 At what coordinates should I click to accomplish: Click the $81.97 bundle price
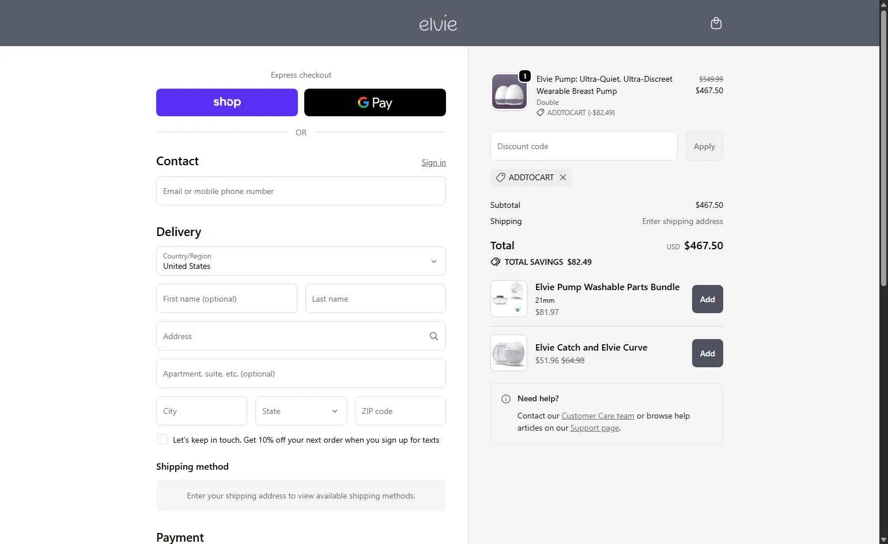[x=547, y=312]
